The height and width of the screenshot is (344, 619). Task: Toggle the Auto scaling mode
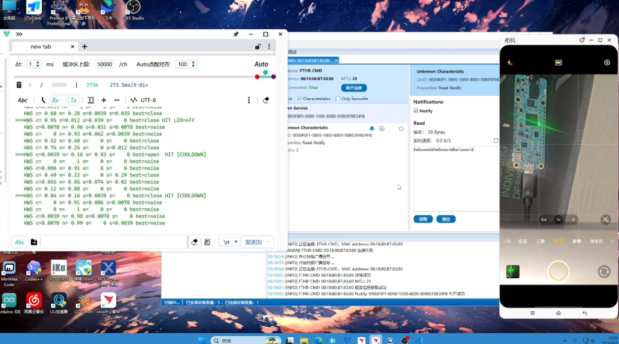pyautogui.click(x=261, y=64)
